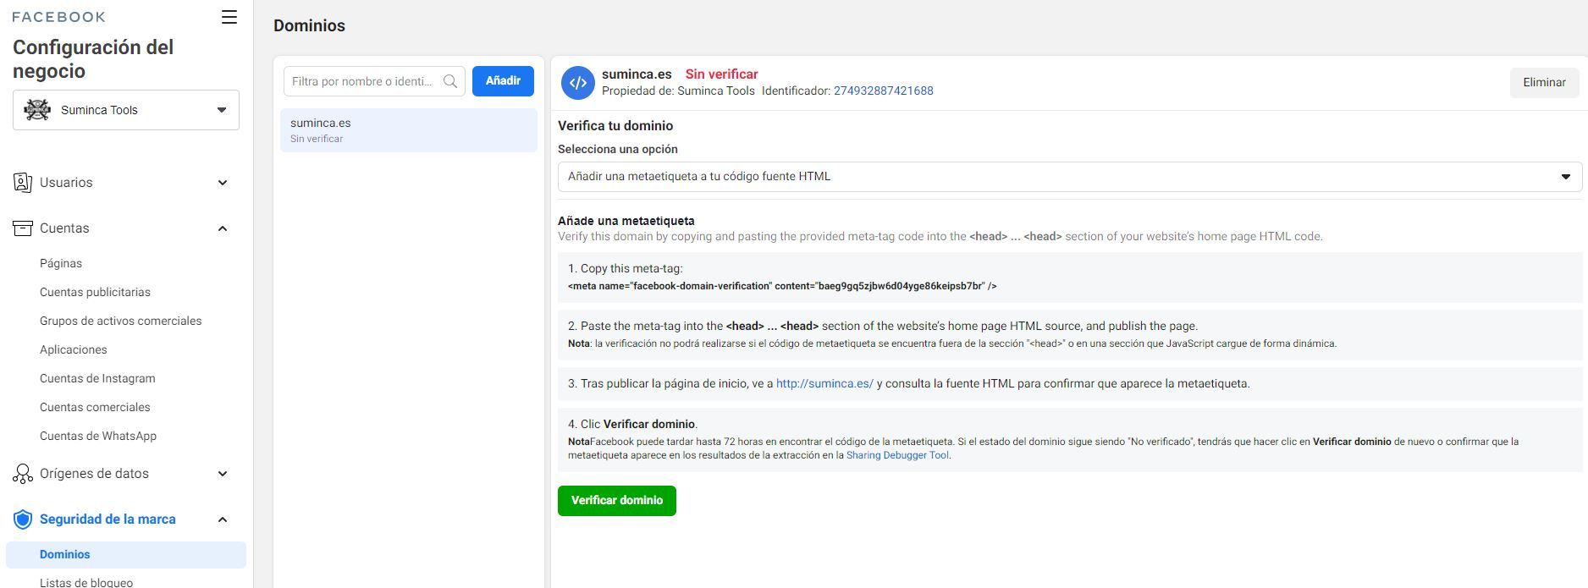Click the FACEBOOK logo text
Viewport: 1588px width, 588px height.
pyautogui.click(x=59, y=17)
